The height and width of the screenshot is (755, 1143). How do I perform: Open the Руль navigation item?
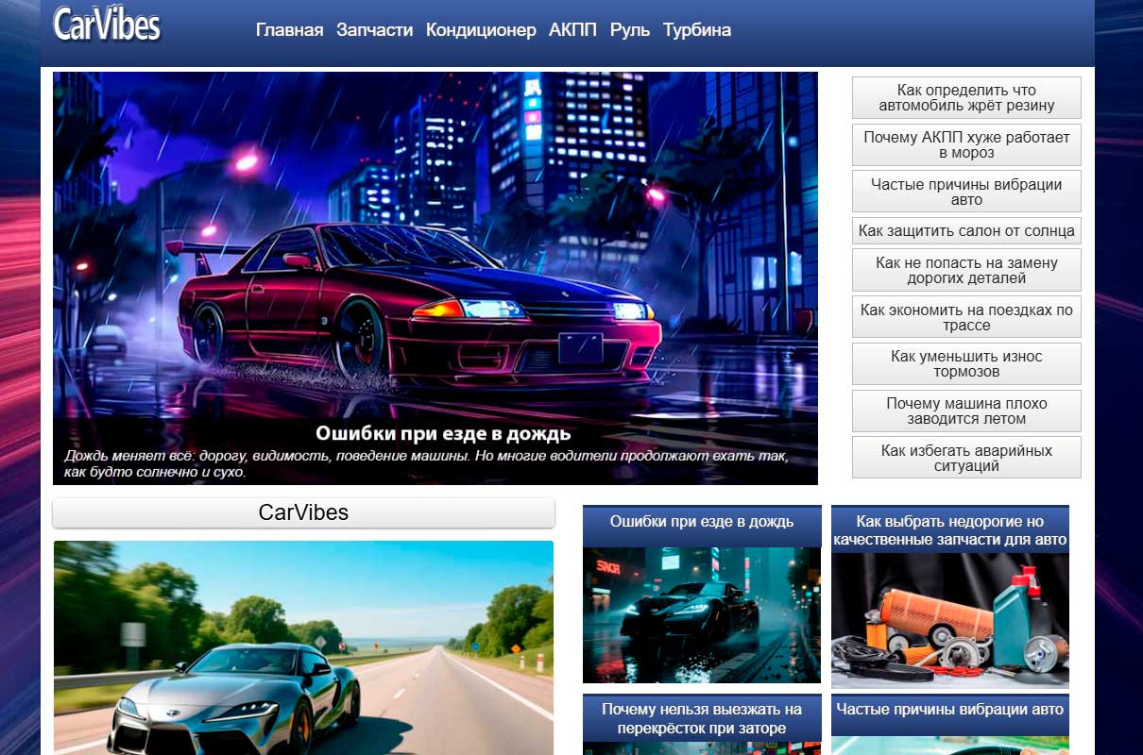pos(629,29)
